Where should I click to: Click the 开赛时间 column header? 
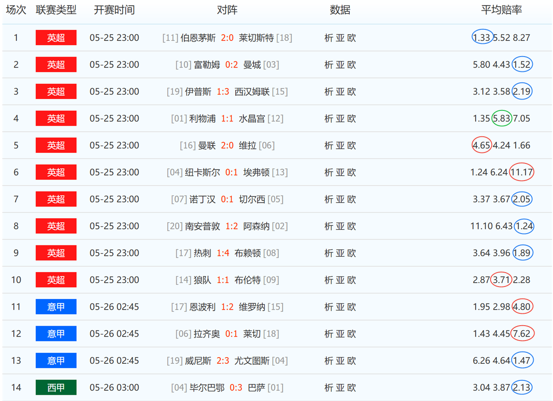tap(114, 10)
